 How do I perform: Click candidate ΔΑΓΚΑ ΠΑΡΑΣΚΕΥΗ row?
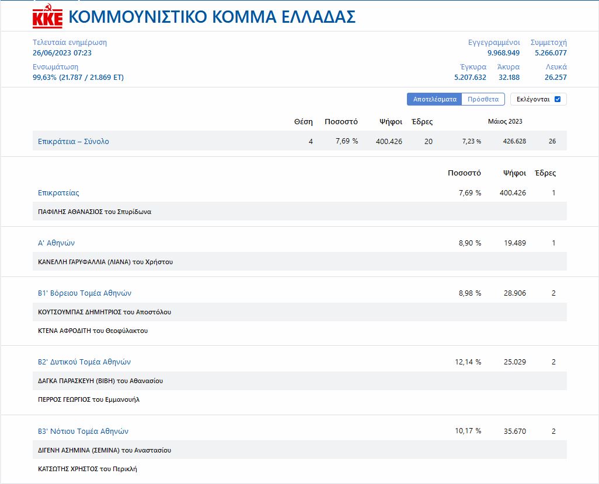(x=100, y=381)
